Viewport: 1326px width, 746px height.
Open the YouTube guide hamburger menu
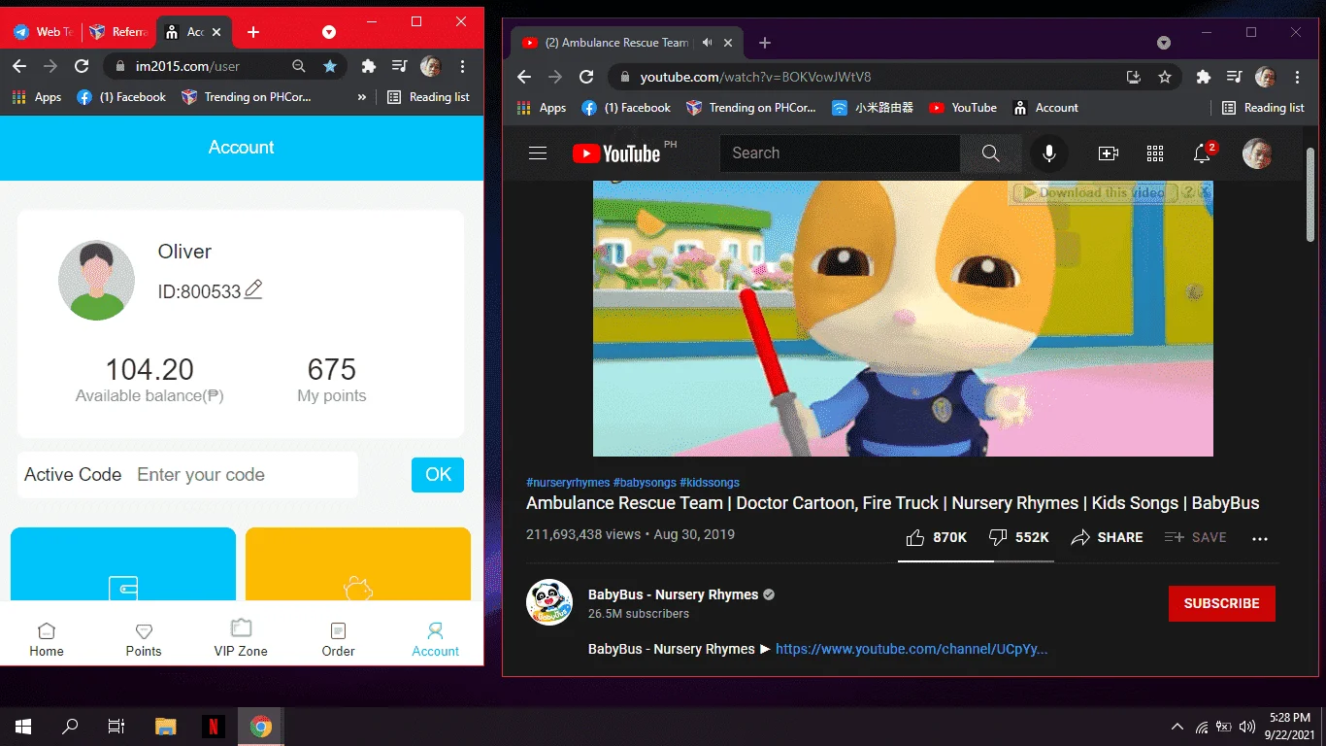(538, 153)
